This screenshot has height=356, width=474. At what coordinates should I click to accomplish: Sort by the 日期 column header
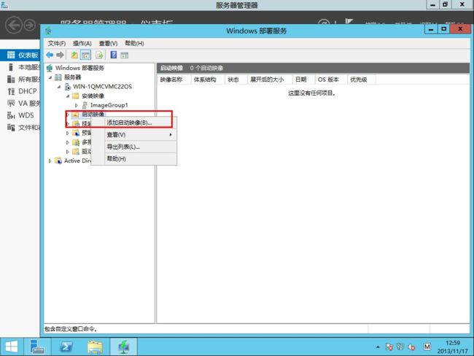coord(303,80)
